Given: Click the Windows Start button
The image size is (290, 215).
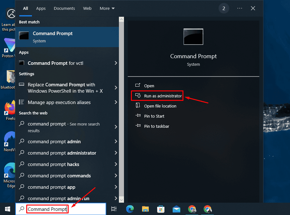Looking at the screenshot, I should tap(8, 209).
